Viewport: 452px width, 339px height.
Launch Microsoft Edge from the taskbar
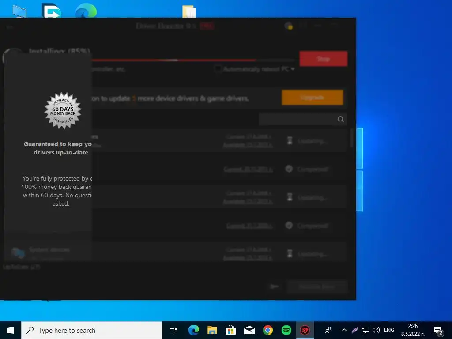coord(193,330)
